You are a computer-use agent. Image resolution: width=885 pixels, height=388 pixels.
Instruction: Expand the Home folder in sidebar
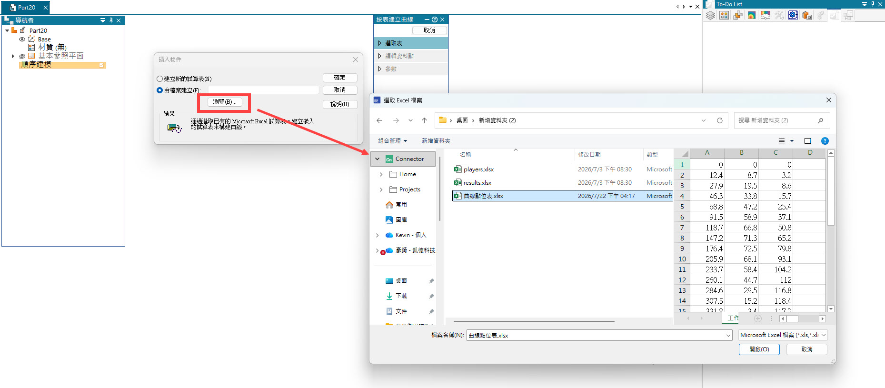tap(381, 174)
